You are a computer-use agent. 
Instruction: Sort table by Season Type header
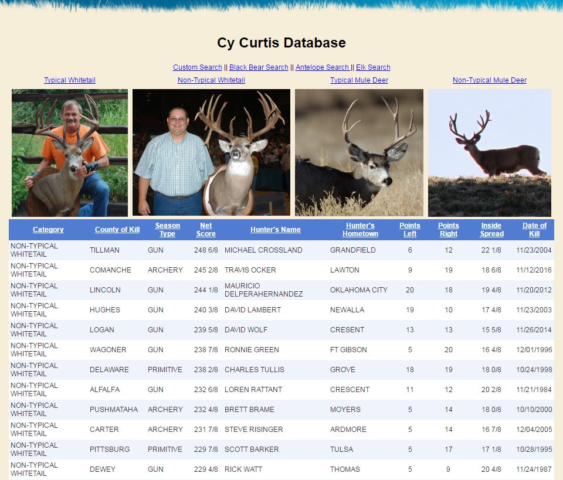(x=167, y=230)
